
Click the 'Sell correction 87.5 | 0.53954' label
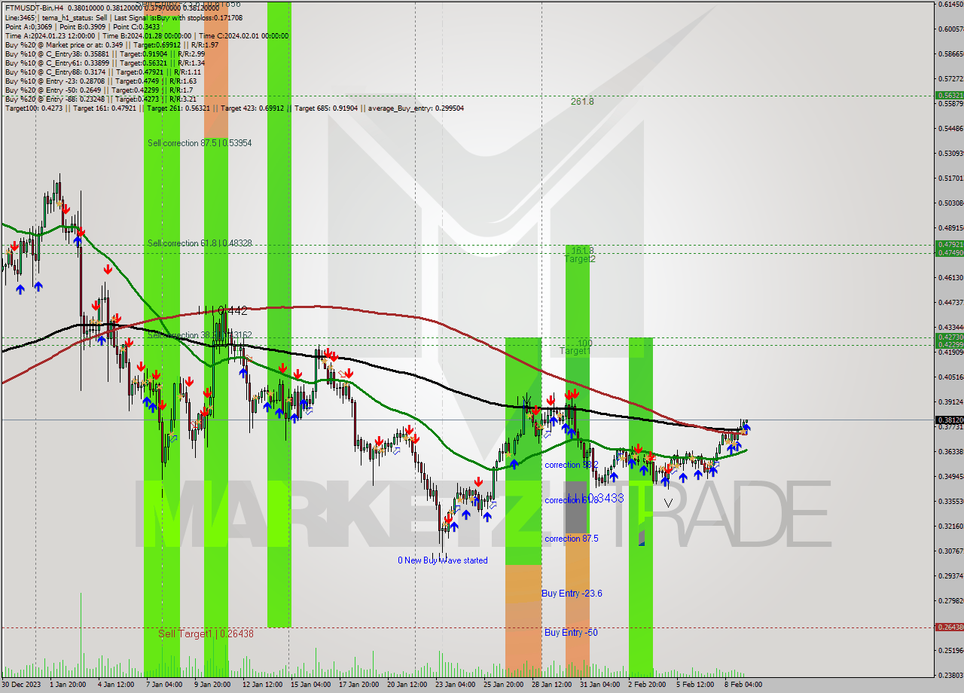[x=200, y=142]
